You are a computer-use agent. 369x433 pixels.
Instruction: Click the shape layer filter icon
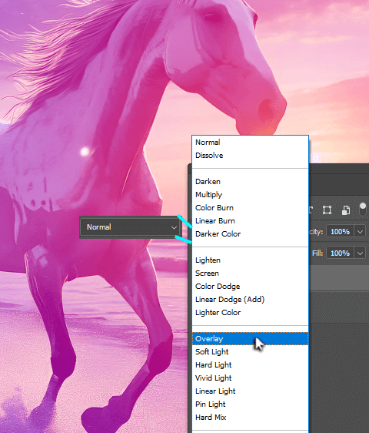327,210
